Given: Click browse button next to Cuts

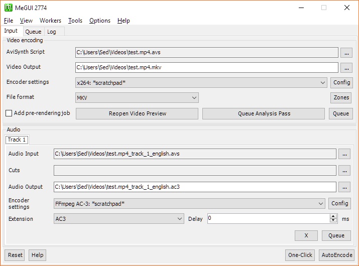Looking at the screenshot, I should point(344,170).
